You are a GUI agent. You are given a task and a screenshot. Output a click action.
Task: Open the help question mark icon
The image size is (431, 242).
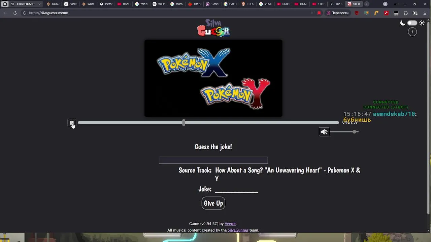[412, 32]
